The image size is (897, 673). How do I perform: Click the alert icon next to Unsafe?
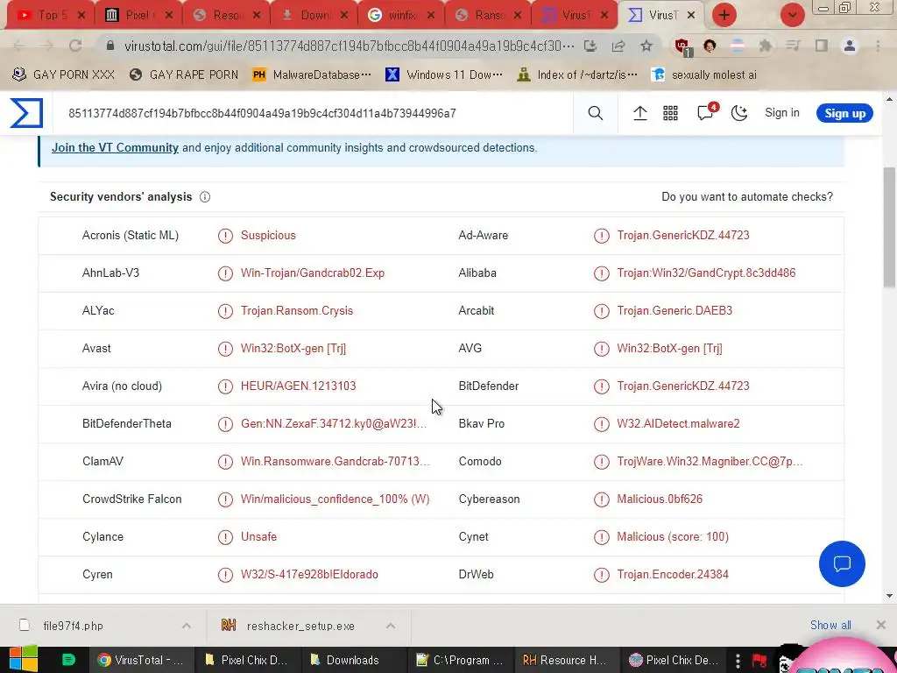click(x=225, y=537)
